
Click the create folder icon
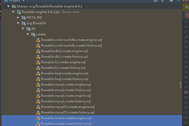[33, 34]
